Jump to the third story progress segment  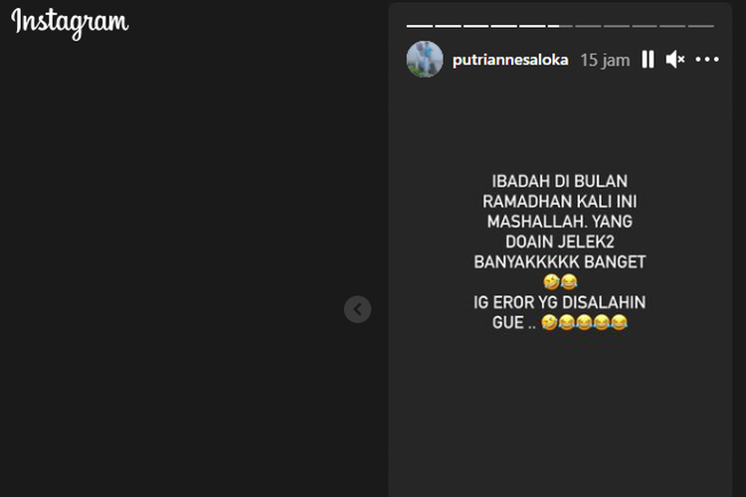point(475,26)
